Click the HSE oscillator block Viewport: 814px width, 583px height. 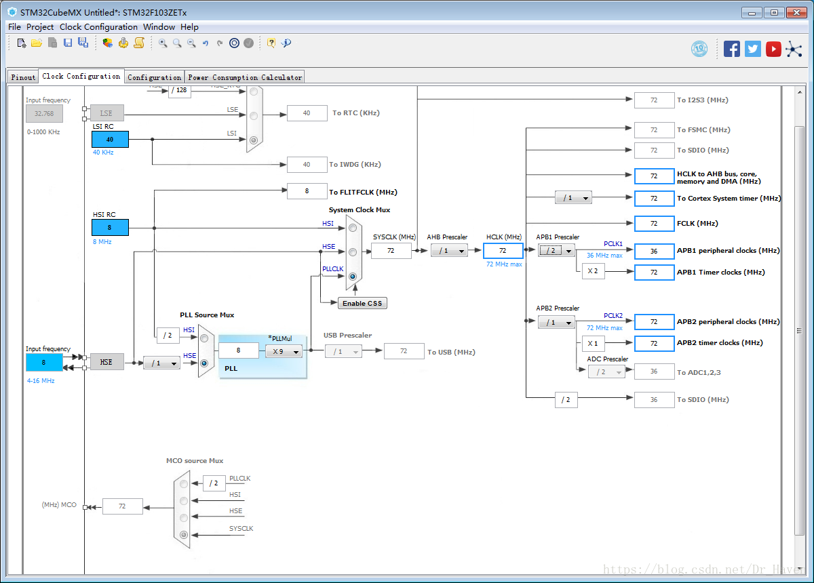click(106, 362)
